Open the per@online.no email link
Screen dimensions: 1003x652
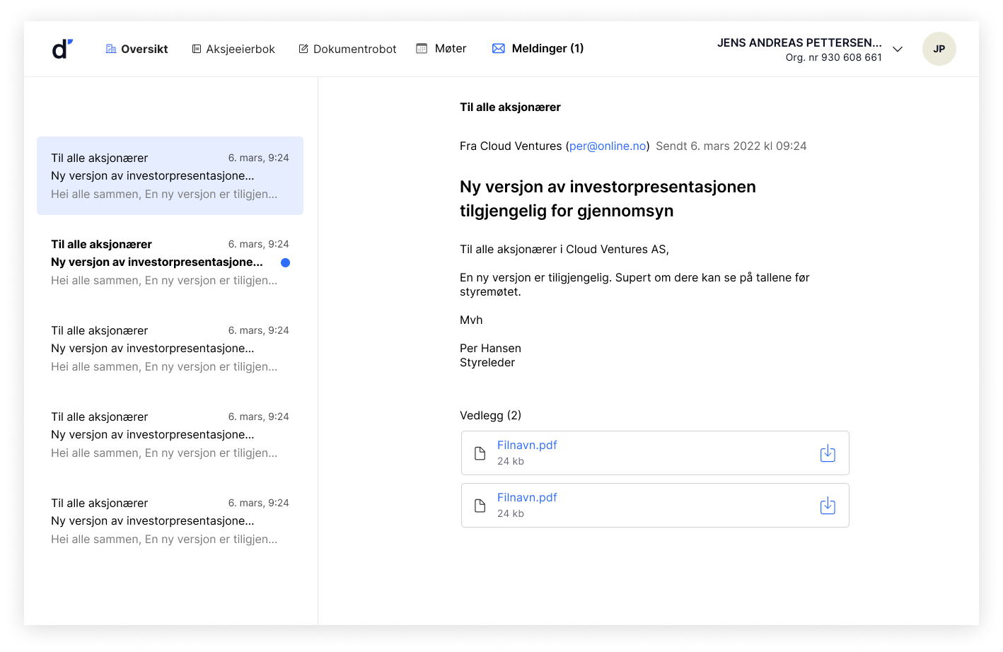608,146
